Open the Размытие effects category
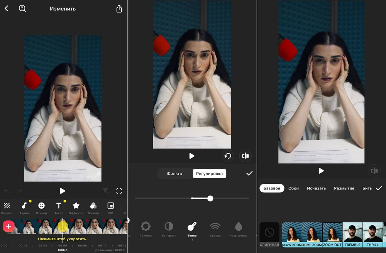Viewport: 386px width, 253px height. pos(344,188)
